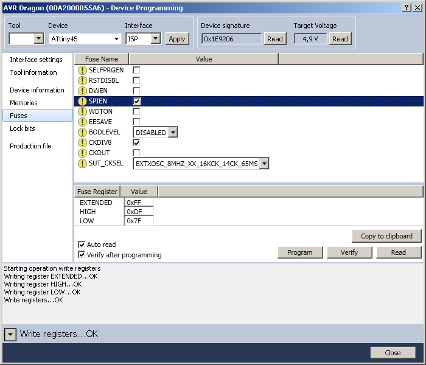Image resolution: width=426 pixels, height=365 pixels.
Task: Expand the status log toggle arrow
Action: coord(10,335)
